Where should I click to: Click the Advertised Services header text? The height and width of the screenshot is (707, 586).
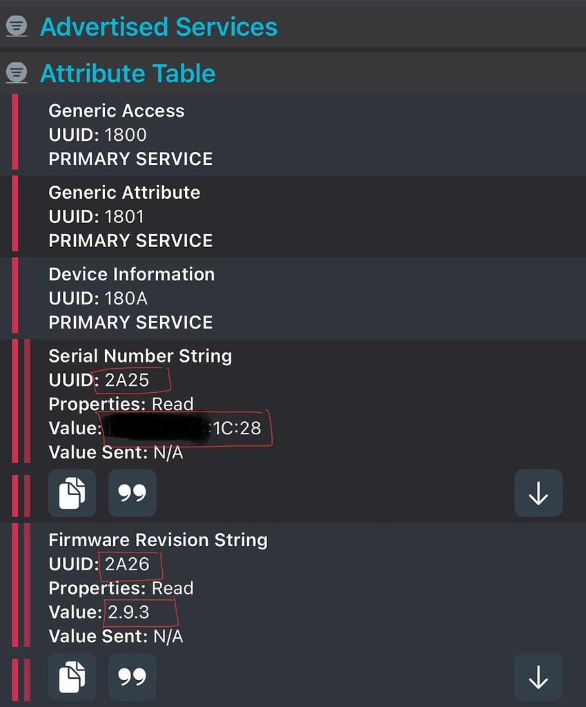[159, 26]
